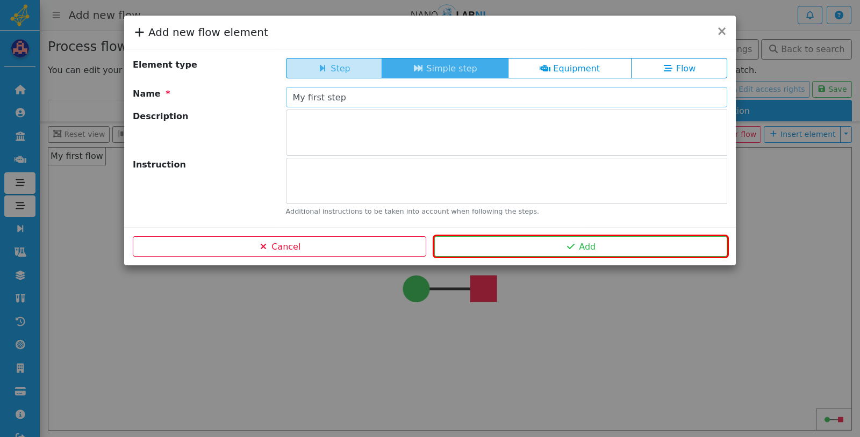
Task: Click the flow minimap thumbnail
Action: tap(834, 419)
